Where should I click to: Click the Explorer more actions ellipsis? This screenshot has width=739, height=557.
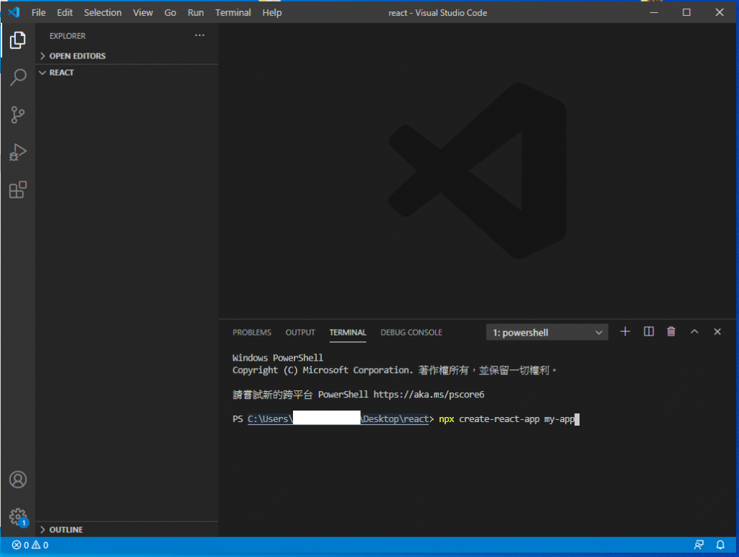tap(200, 35)
